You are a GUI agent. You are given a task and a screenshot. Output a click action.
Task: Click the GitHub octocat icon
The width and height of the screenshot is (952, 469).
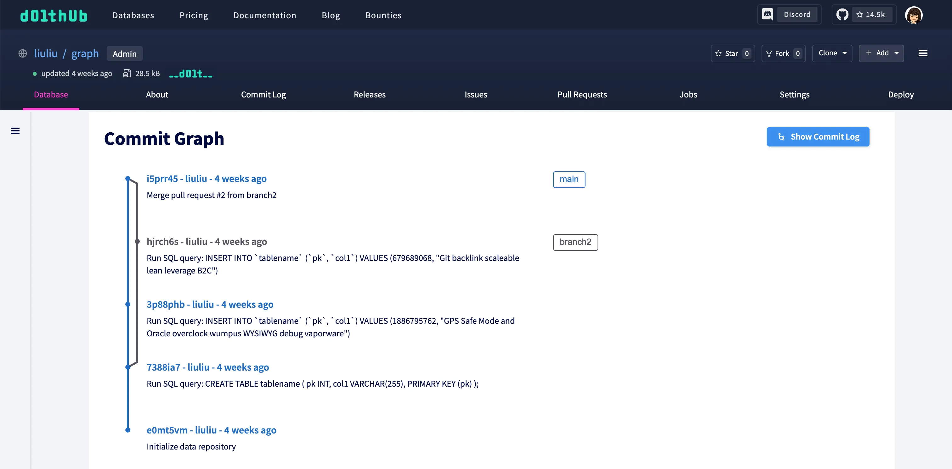tap(842, 15)
